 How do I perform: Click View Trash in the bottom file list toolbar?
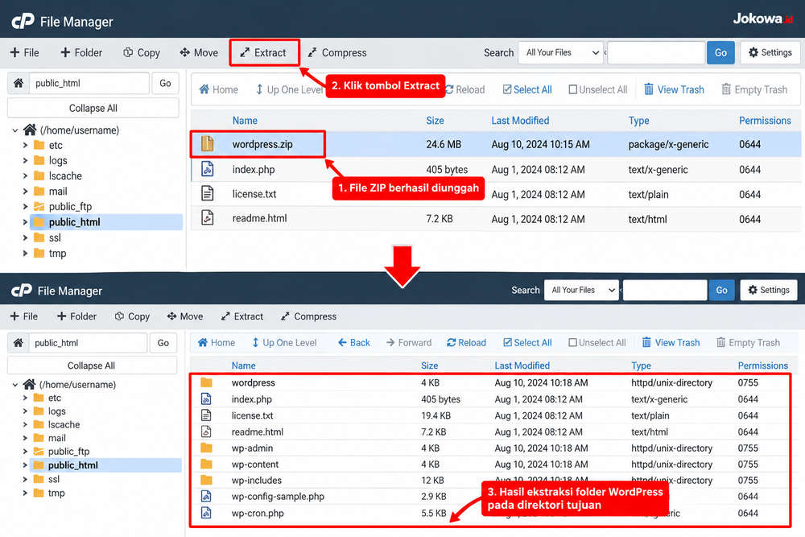point(671,342)
